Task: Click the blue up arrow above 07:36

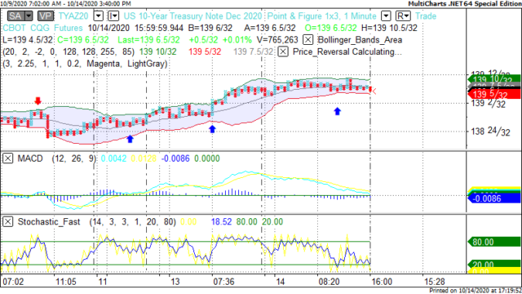Action: (x=212, y=129)
